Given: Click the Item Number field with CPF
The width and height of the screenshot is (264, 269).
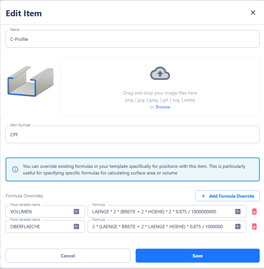Looking at the screenshot, I should pyautogui.click(x=132, y=135).
